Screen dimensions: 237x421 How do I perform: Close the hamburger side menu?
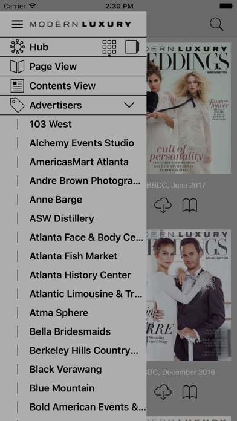[x=18, y=24]
